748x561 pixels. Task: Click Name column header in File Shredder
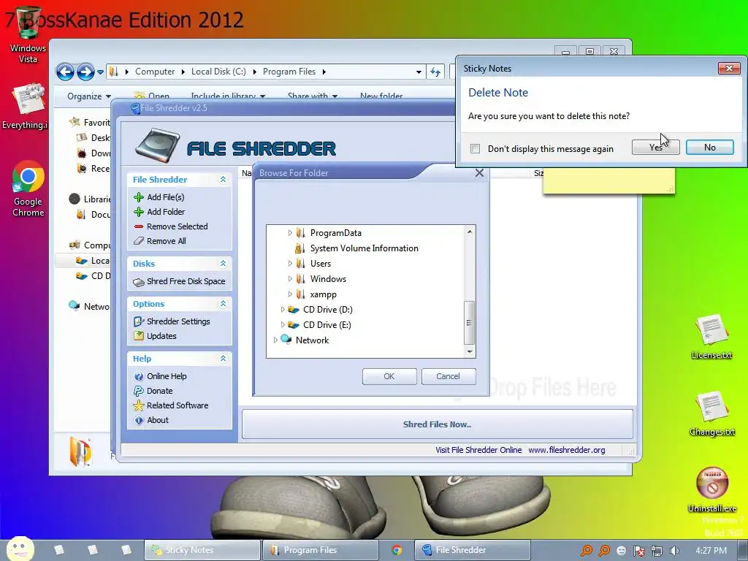pyautogui.click(x=245, y=173)
